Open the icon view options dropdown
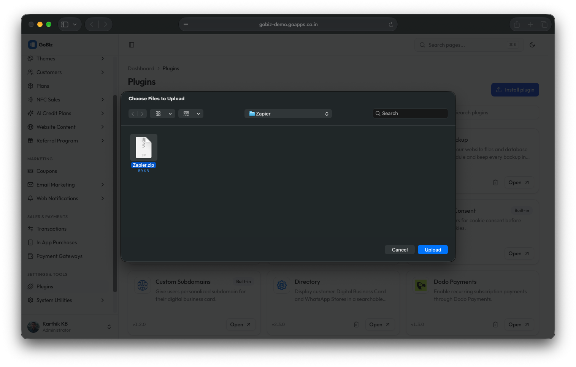The width and height of the screenshot is (576, 367). [162, 114]
